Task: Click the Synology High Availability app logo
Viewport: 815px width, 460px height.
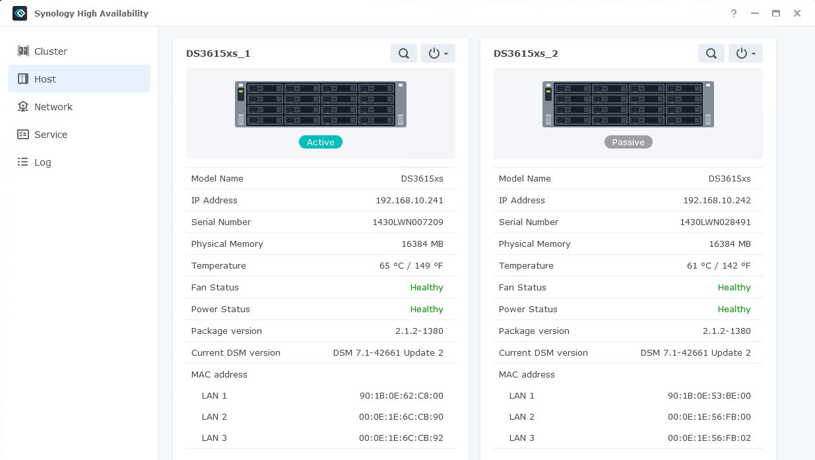Action: pyautogui.click(x=20, y=13)
